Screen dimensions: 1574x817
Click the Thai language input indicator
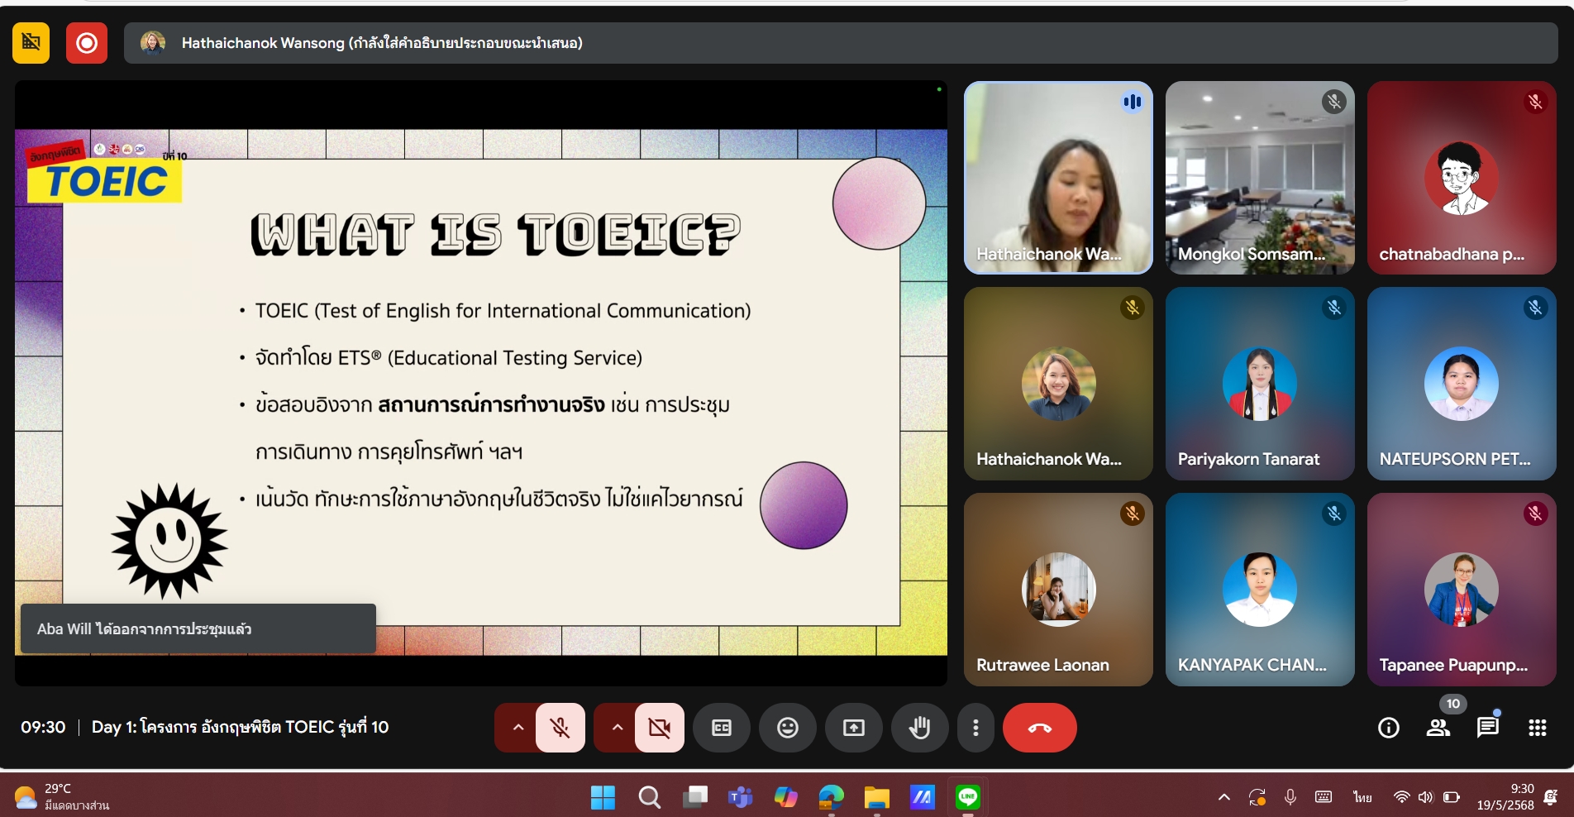tap(1362, 797)
